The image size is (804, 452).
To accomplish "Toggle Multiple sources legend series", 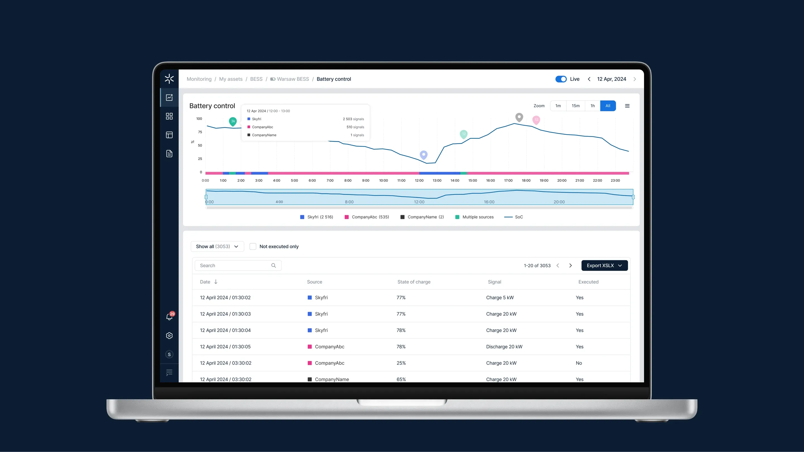I will 474,217.
